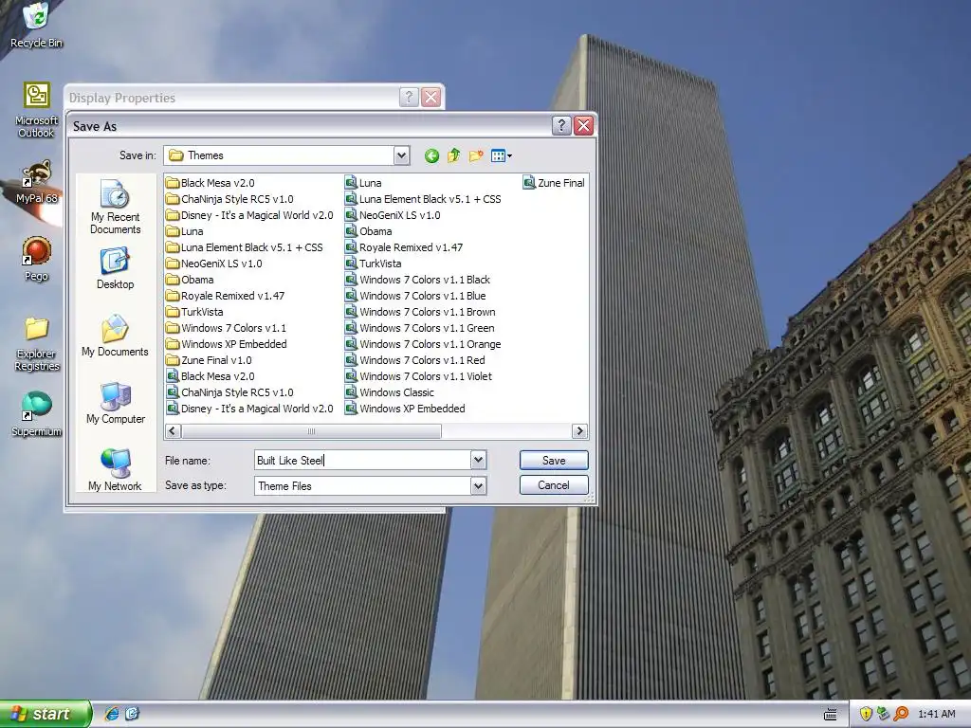Jump to My Network in places bar
Image resolution: width=971 pixels, height=728 pixels.
[x=115, y=470]
